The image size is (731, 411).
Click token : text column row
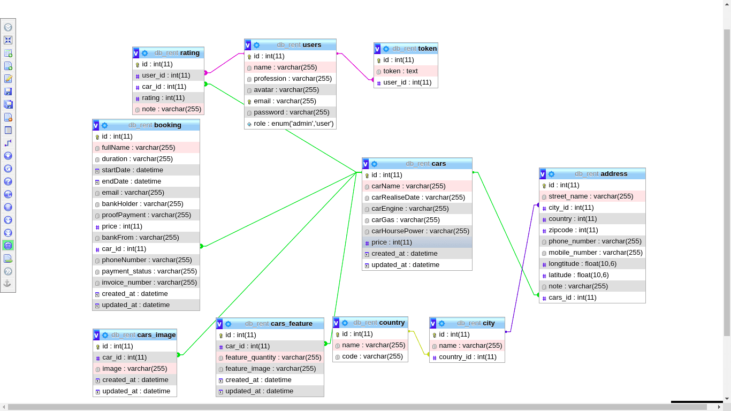[x=406, y=71]
